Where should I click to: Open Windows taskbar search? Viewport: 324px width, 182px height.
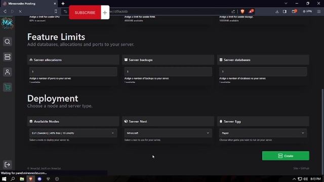pyautogui.click(x=13, y=178)
